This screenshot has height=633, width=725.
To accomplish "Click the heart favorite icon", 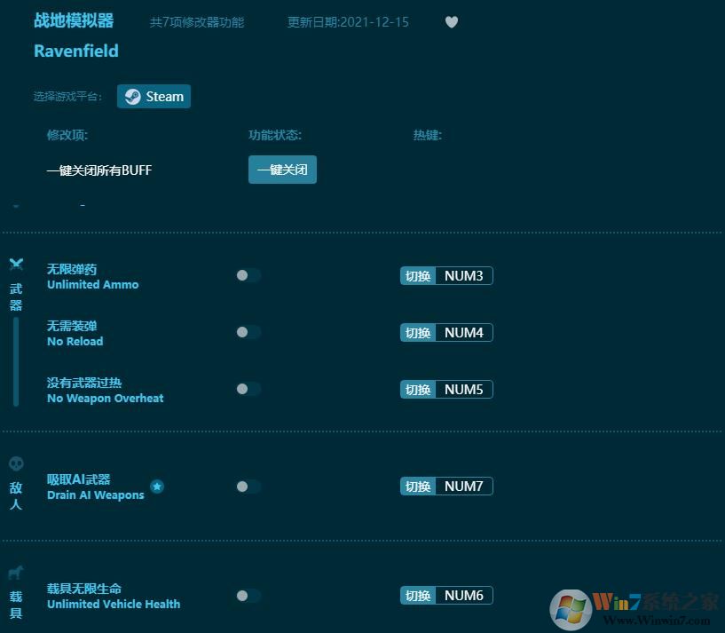I will pos(452,21).
